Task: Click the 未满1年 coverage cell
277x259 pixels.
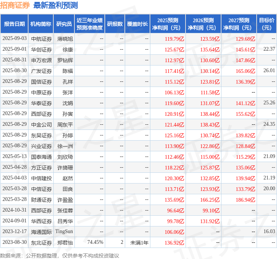Action: point(139,243)
